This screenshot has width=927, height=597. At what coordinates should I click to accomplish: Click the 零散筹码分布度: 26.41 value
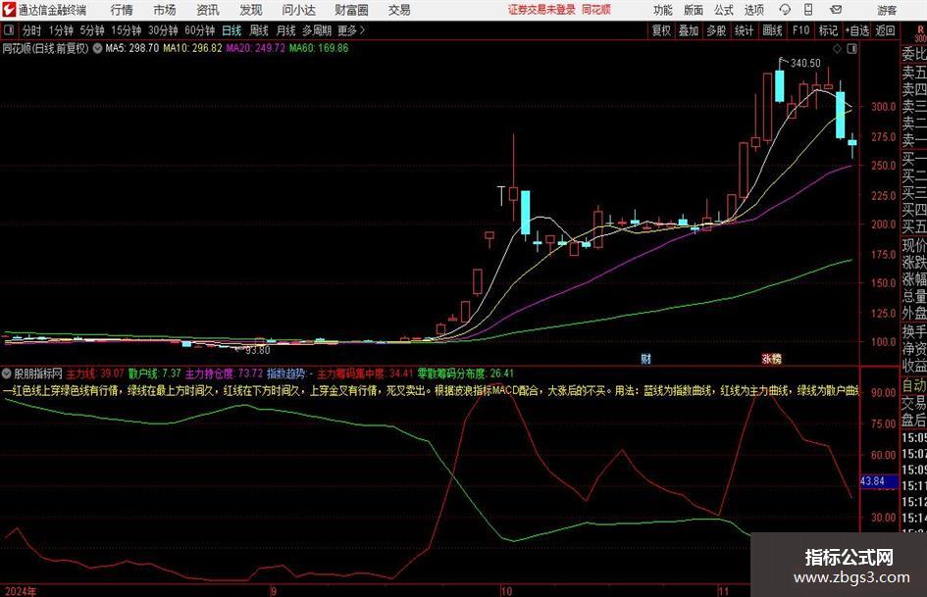click(466, 373)
